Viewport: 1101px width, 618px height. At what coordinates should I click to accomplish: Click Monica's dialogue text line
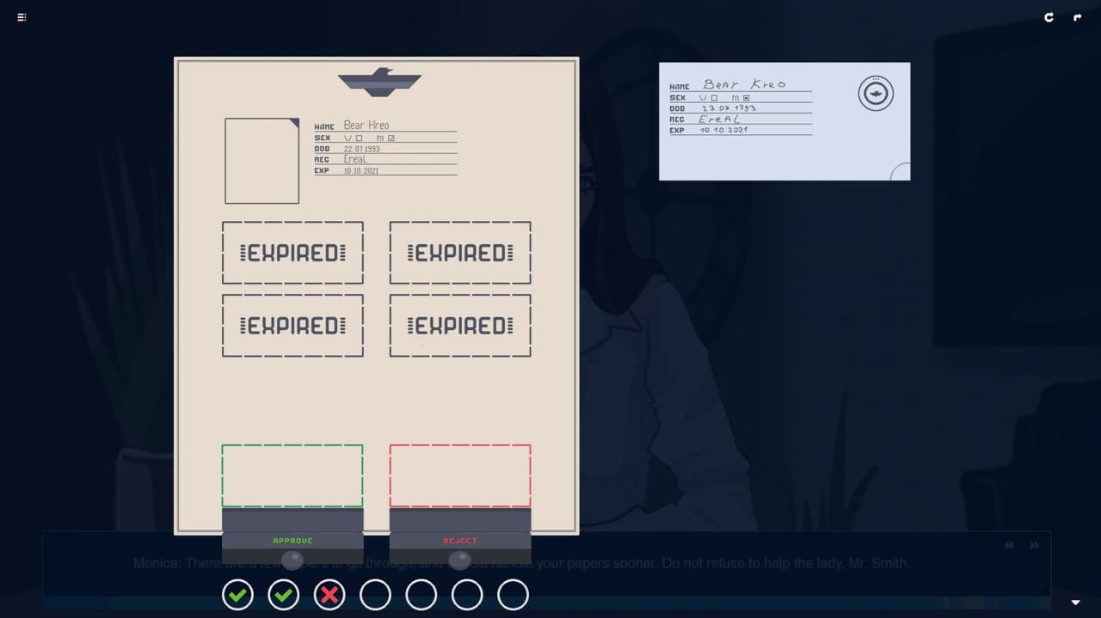click(x=521, y=564)
